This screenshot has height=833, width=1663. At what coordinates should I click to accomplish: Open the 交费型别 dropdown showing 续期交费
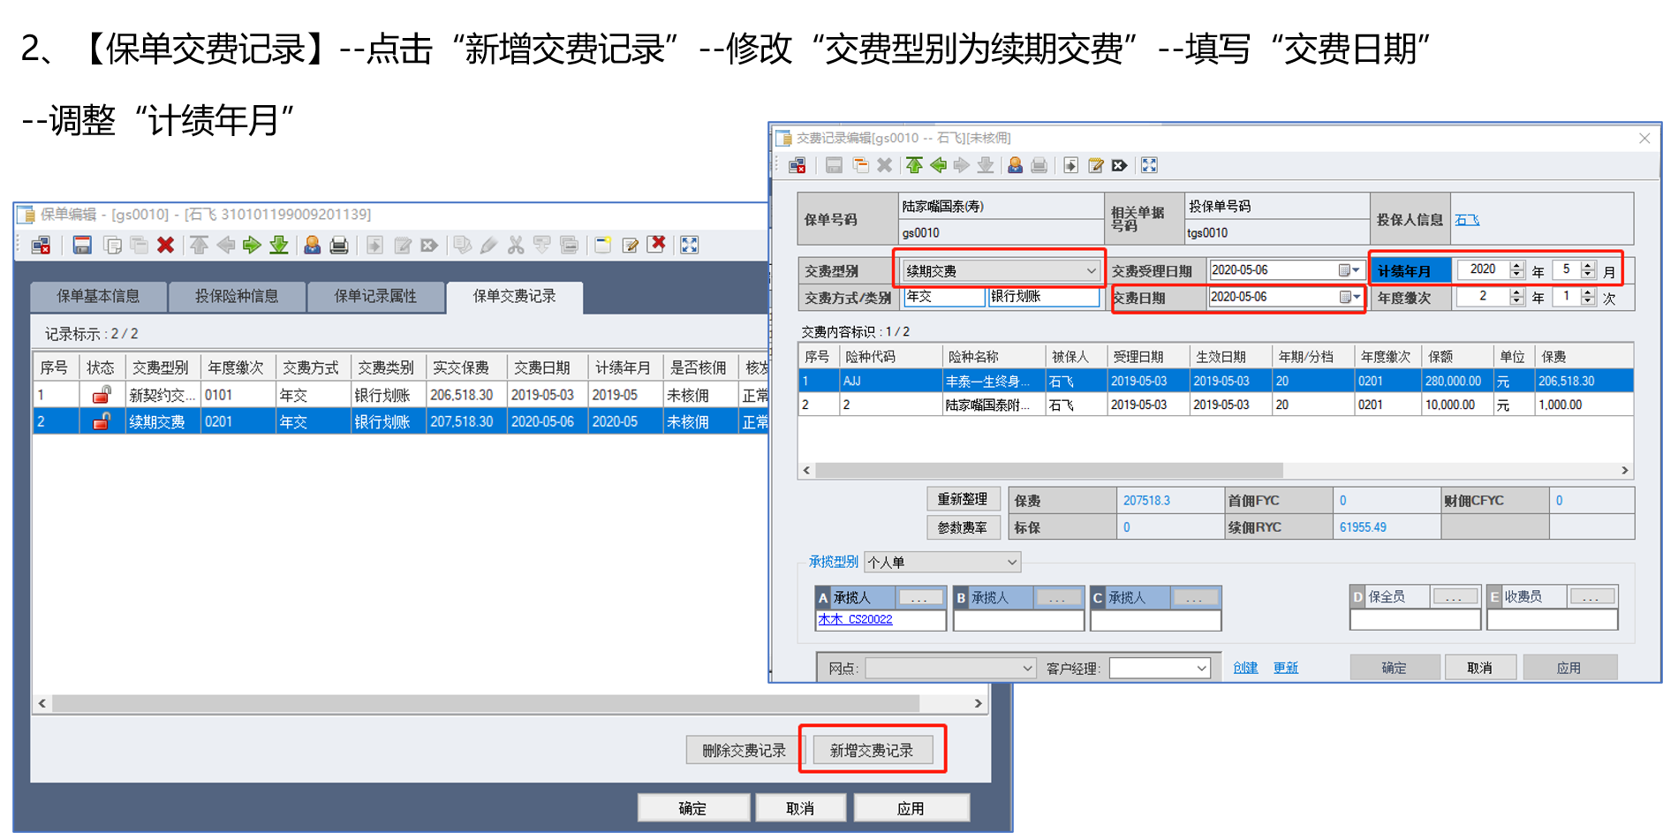point(1091,271)
